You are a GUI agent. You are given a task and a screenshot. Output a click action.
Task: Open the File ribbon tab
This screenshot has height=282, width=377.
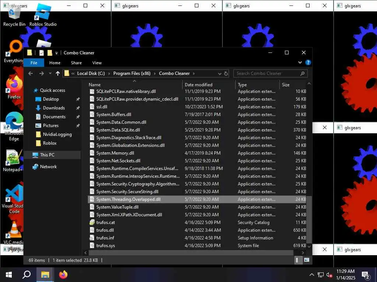click(34, 62)
